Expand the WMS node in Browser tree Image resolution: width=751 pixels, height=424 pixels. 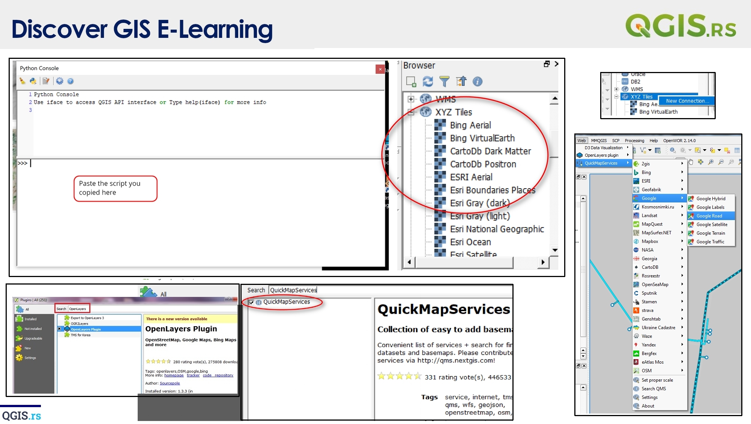(x=411, y=99)
